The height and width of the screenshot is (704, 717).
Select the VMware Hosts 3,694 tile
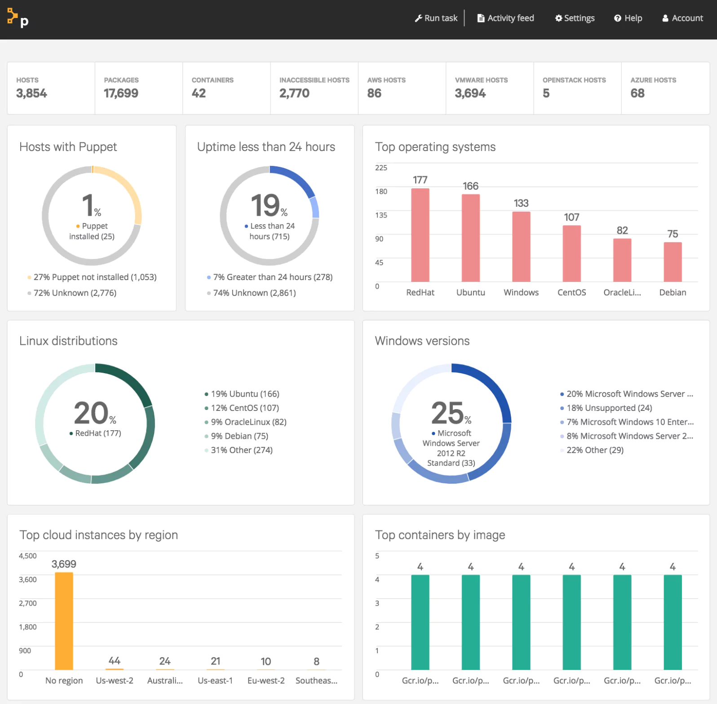click(x=490, y=88)
